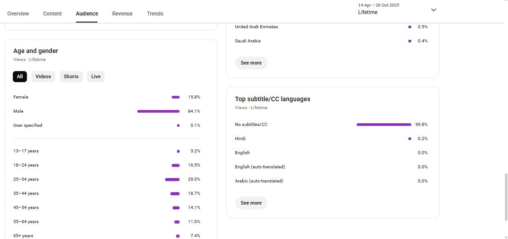Go to the Trends tab
This screenshot has height=239, width=508.
(155, 14)
